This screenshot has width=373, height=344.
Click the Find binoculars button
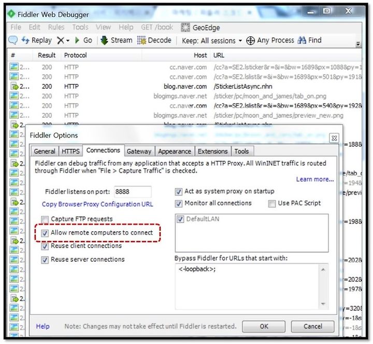[309, 40]
